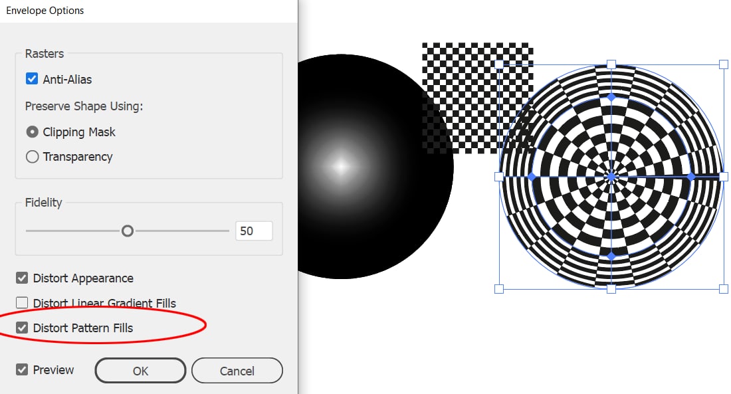Viewport: 731px width, 394px height.
Task: Click the Fidelity group label
Action: (43, 203)
